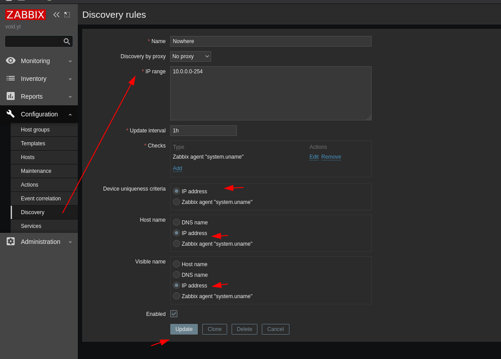Expand the Inventory menu chevron
501x359 pixels.
point(70,79)
